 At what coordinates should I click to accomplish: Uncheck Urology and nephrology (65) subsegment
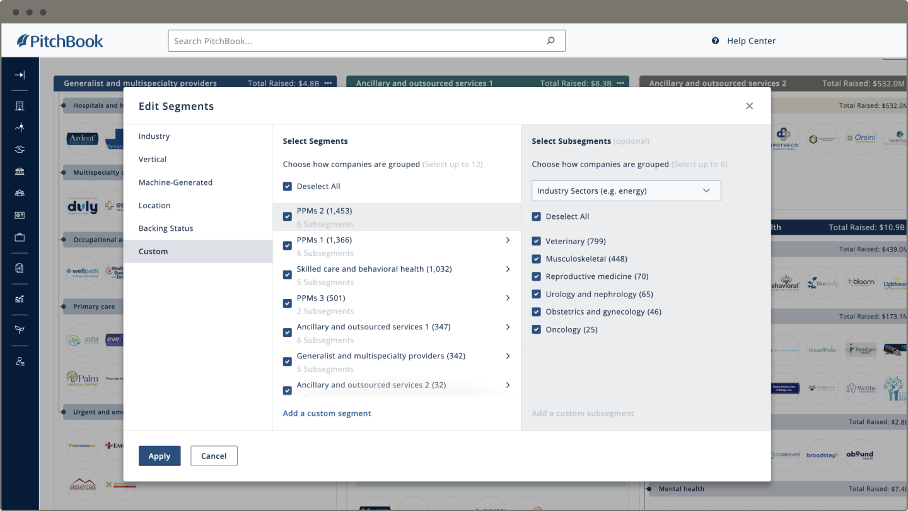pos(537,294)
